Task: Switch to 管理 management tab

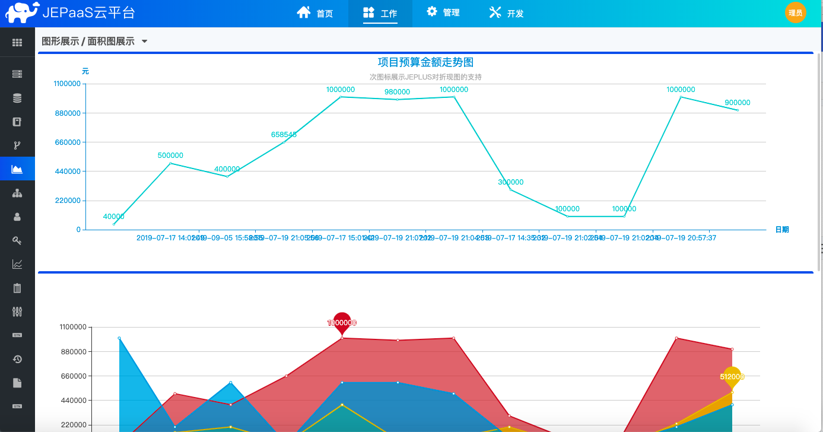Action: pos(443,12)
